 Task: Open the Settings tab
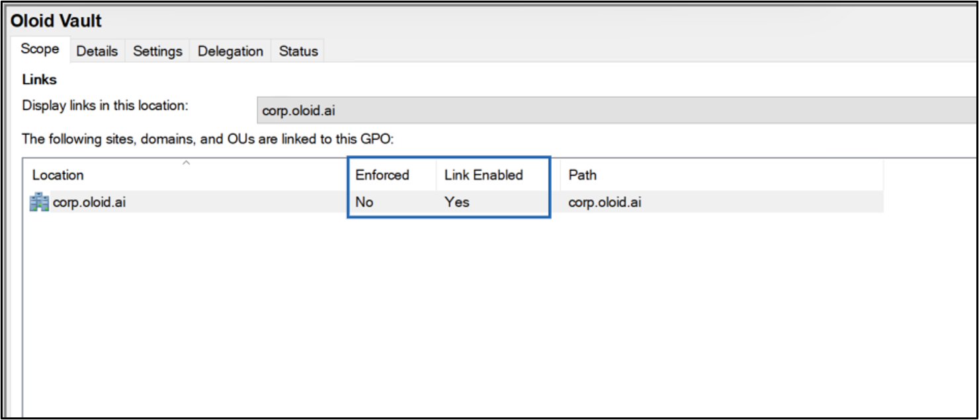[157, 51]
